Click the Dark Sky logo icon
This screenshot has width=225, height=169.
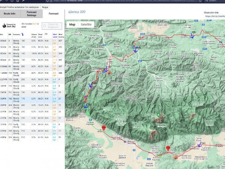click(x=4, y=26)
